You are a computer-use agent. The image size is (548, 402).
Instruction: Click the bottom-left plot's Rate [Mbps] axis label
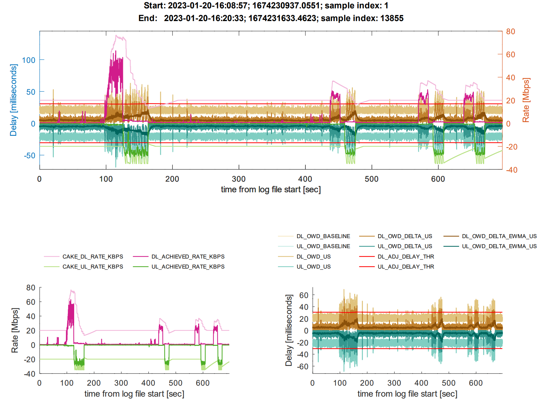[x=15, y=330]
